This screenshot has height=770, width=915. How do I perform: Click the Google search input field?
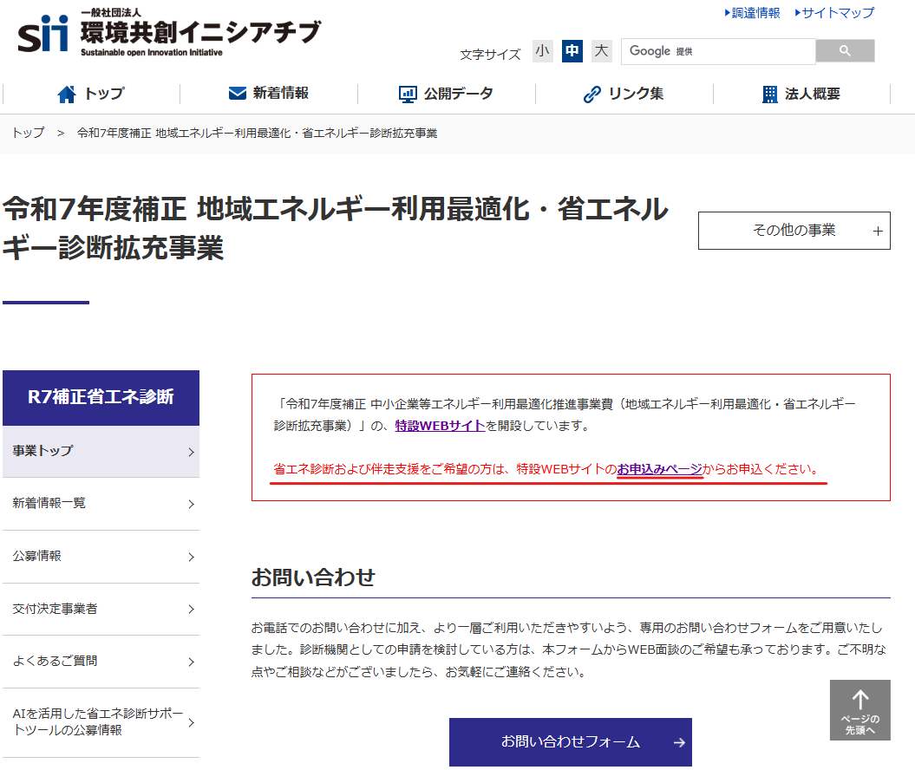pyautogui.click(x=718, y=51)
